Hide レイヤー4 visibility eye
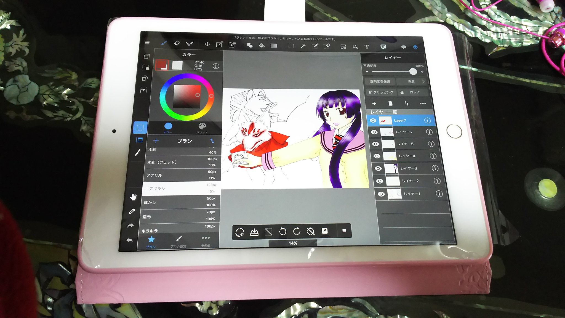 [377, 156]
